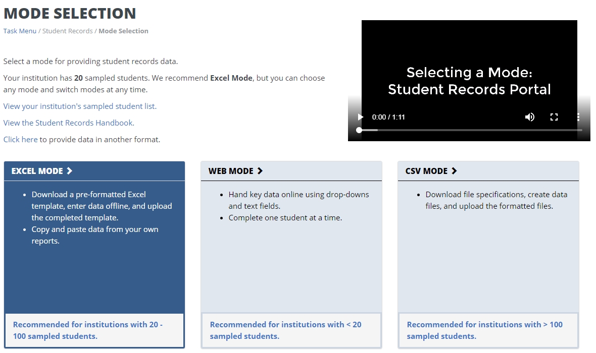Click chevron next to Web Mode
The height and width of the screenshot is (353, 596).
(x=260, y=171)
